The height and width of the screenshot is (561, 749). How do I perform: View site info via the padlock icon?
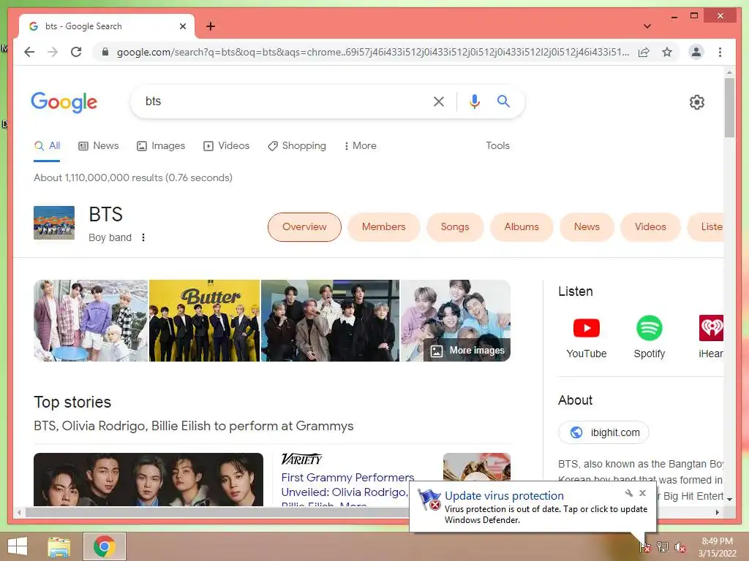point(105,52)
